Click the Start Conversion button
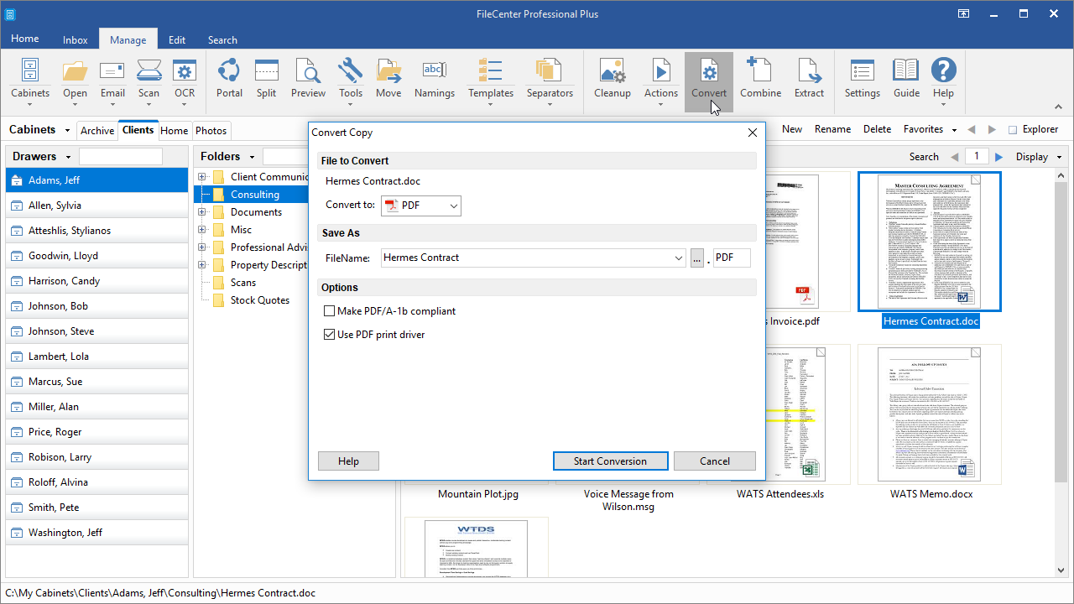1074x604 pixels. (x=611, y=461)
